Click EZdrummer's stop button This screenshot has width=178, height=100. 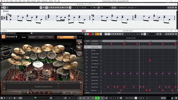(x=28, y=93)
